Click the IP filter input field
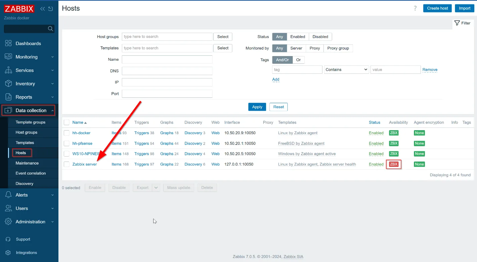The height and width of the screenshot is (262, 477). pos(167,82)
